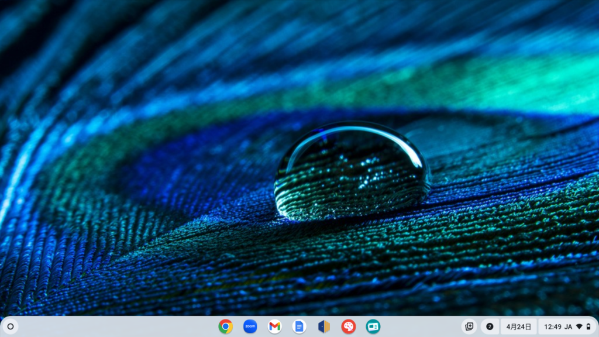Open the Zoom app from the shelf

pyautogui.click(x=250, y=326)
